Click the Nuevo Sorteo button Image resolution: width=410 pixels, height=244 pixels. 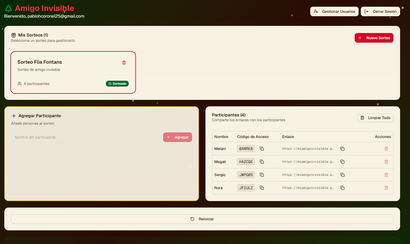(374, 38)
